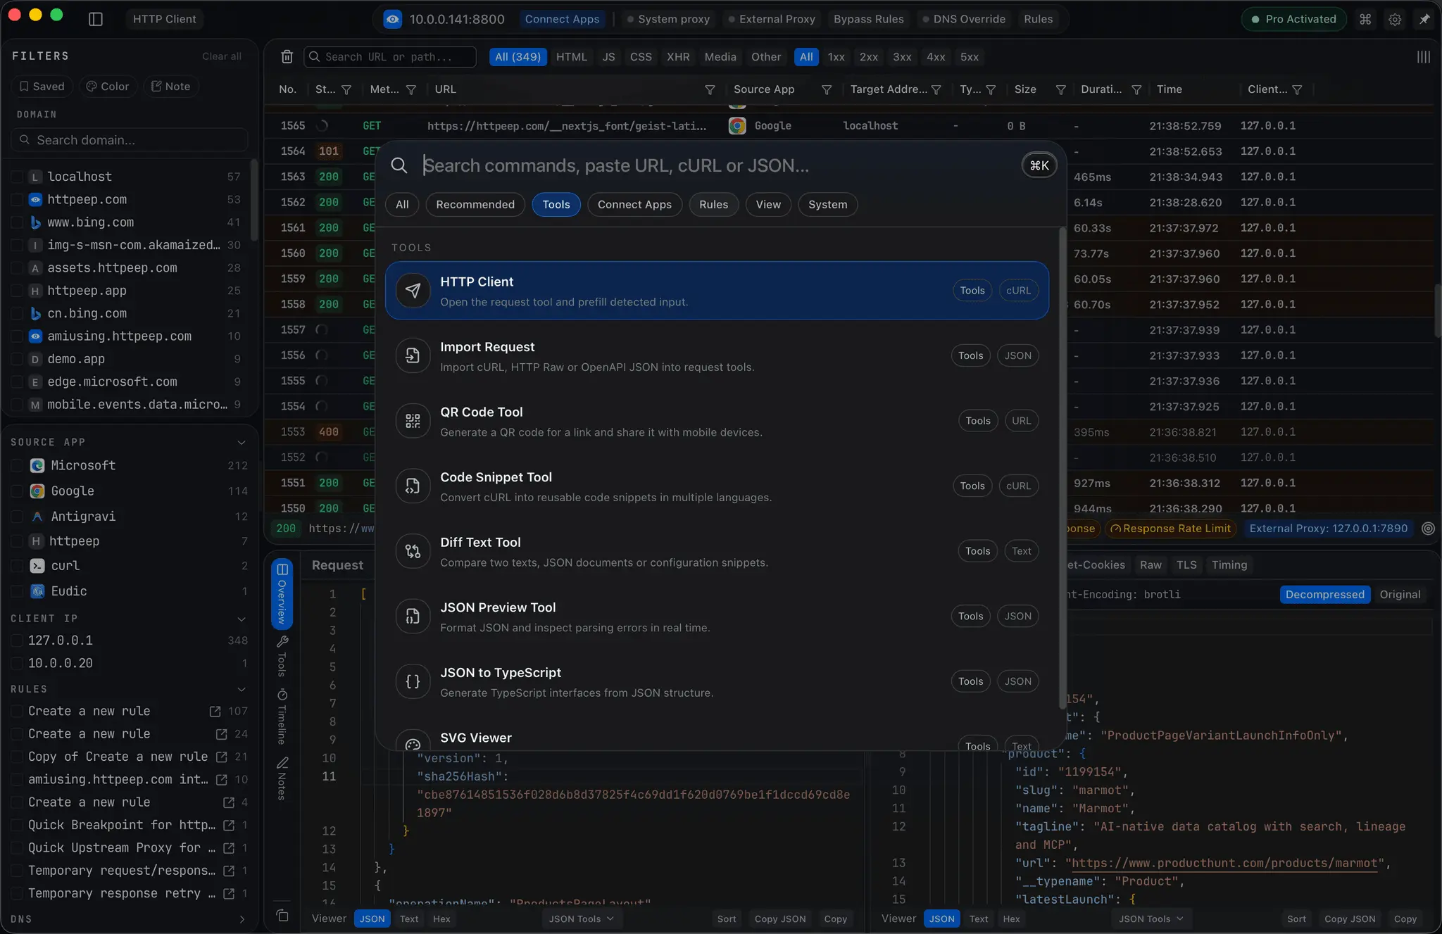Open the Target Address filter dropdown

click(x=936, y=90)
